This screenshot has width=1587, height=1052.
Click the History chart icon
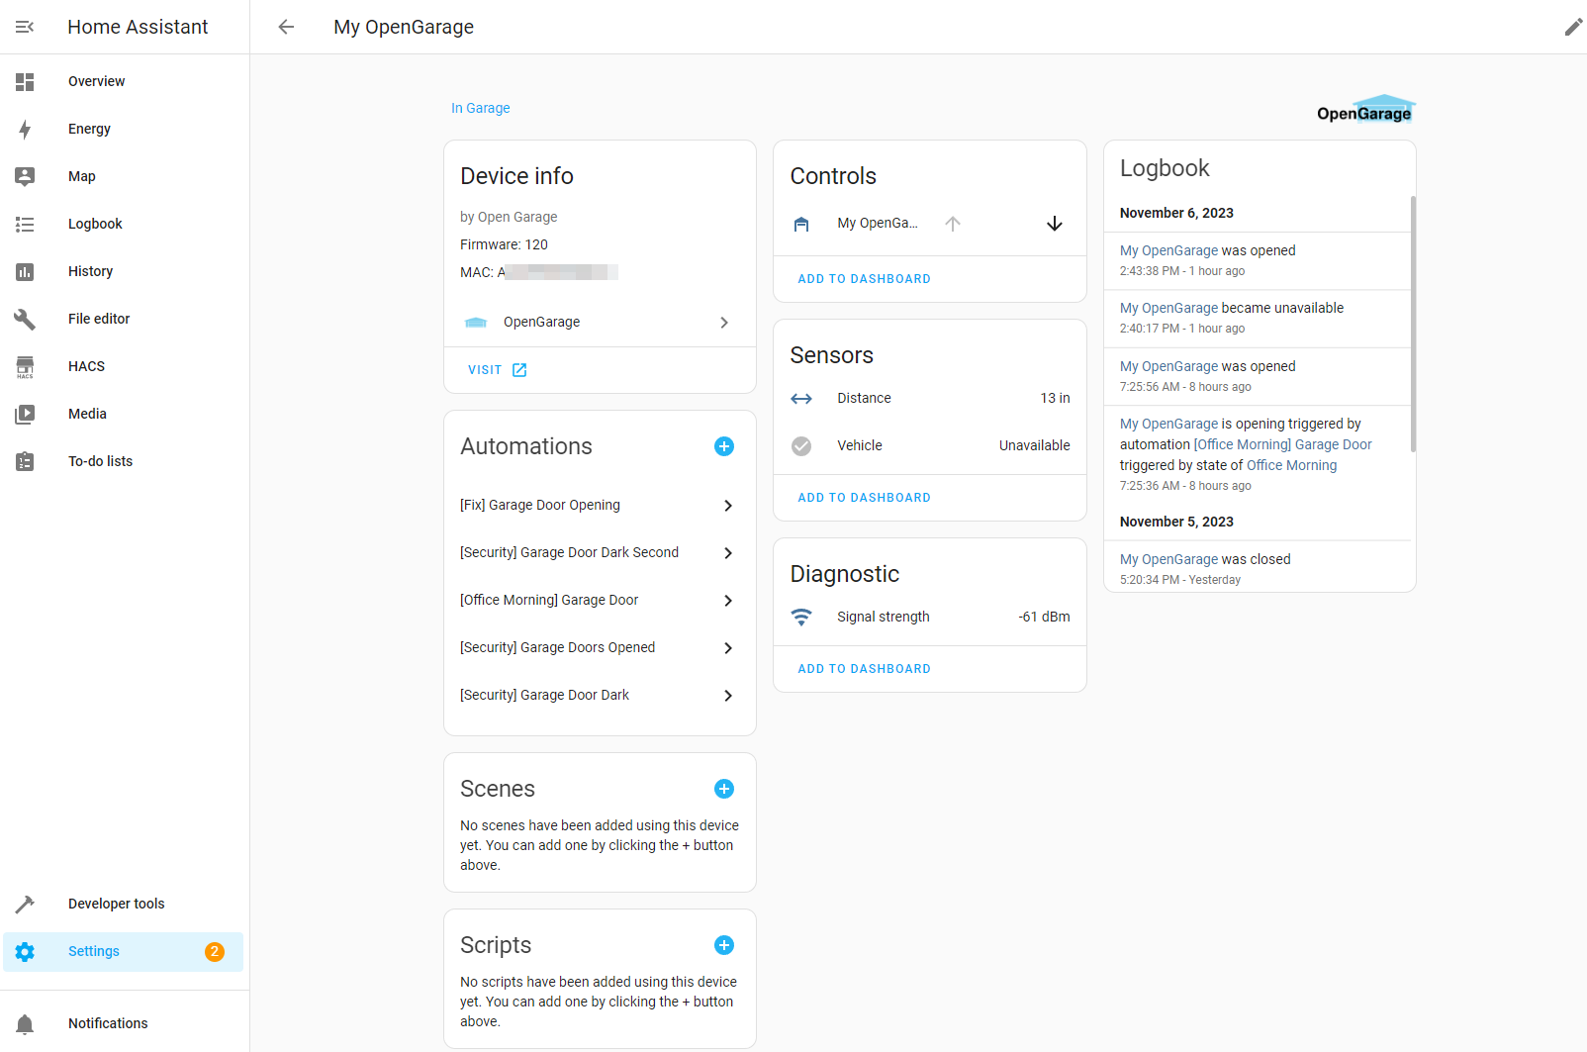(25, 271)
